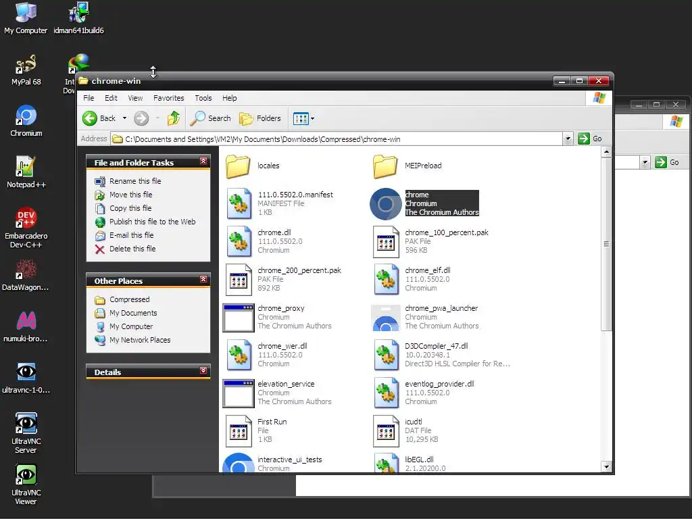Collapse the Other Places panel

click(x=203, y=279)
